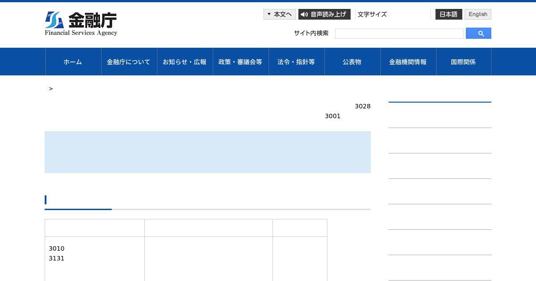Viewport: 536px width, 281px height.
Task: Open the 政策・審議会等 menu
Action: click(x=240, y=62)
